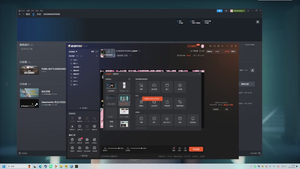The width and height of the screenshot is (300, 169).
Task: Expand more functions at tools panel bottom
Action: click(x=83, y=156)
